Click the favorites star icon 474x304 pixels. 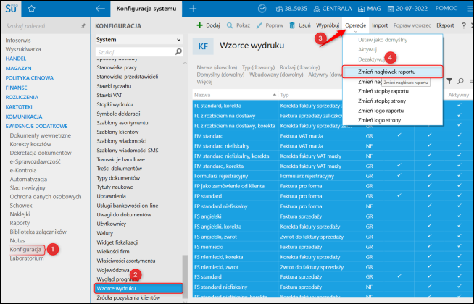pyautogui.click(x=31, y=9)
